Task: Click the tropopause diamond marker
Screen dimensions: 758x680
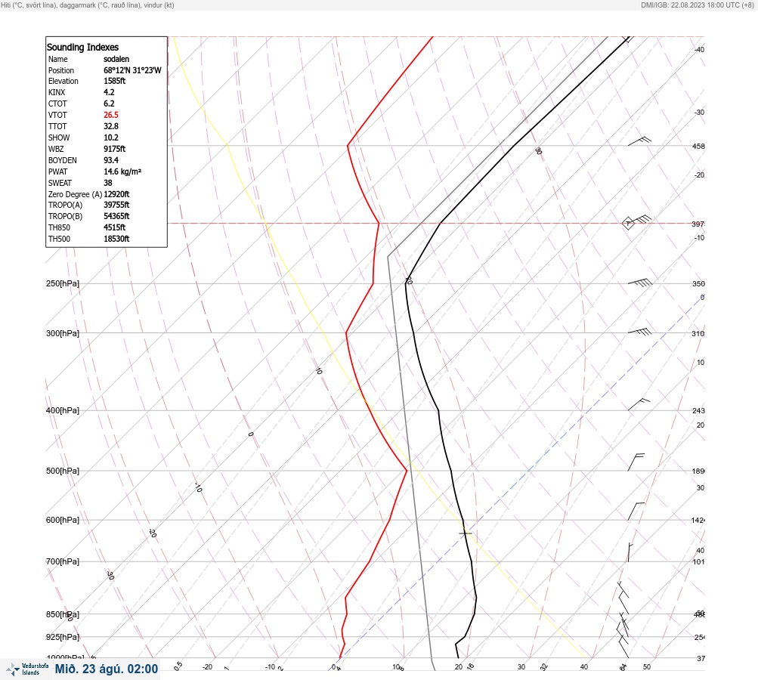Action: pyautogui.click(x=628, y=224)
